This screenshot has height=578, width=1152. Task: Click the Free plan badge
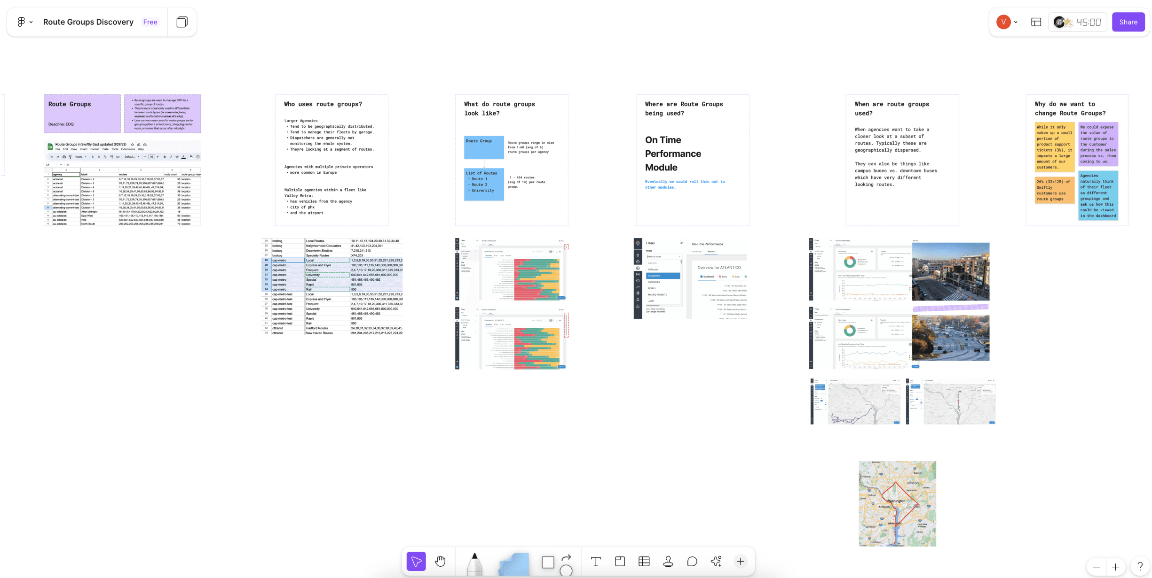(x=150, y=22)
